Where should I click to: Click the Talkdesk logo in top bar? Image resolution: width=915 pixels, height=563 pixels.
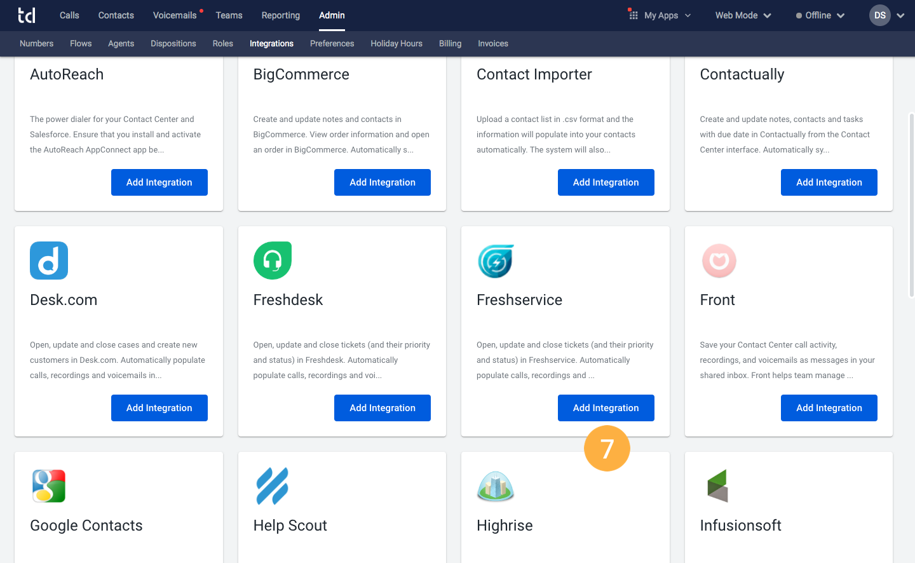click(x=27, y=15)
